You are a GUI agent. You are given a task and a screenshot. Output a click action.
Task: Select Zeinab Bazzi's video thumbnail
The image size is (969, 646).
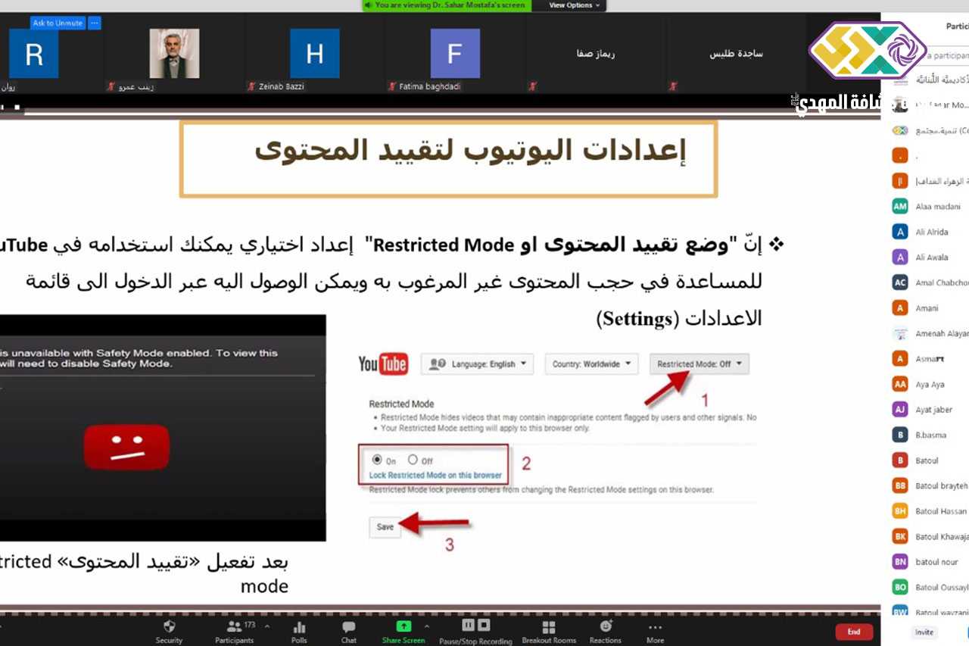314,54
